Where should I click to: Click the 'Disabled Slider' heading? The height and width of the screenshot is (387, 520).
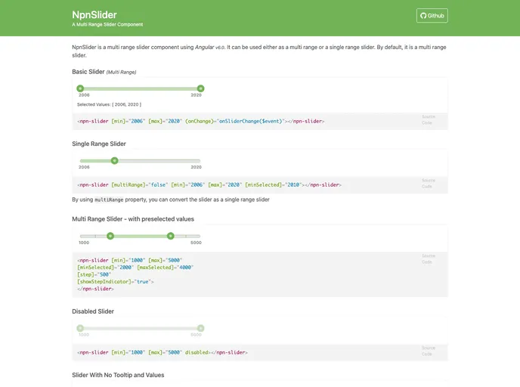click(93, 311)
